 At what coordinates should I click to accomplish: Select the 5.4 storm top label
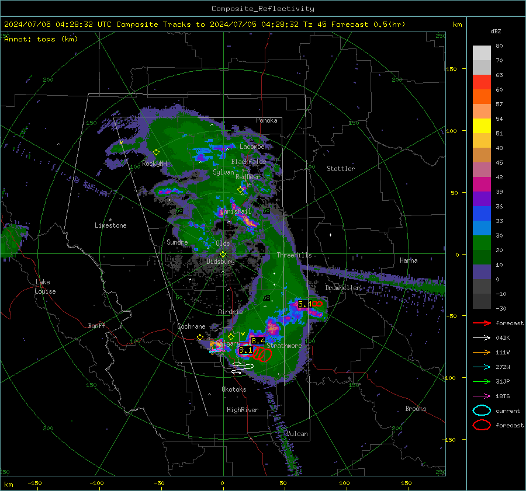click(305, 304)
